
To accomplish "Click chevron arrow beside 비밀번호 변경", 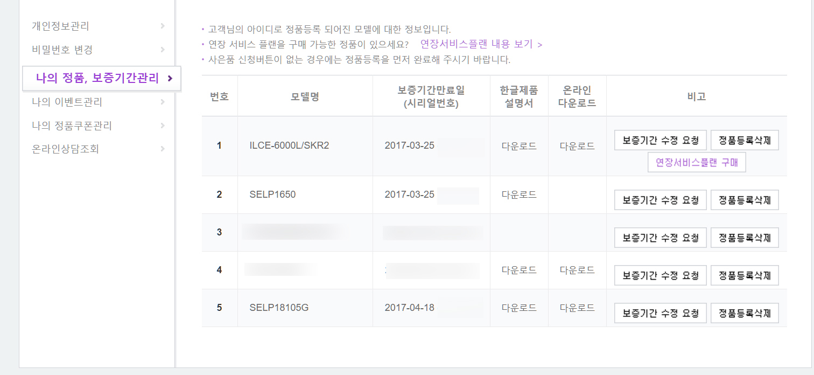I will pos(163,50).
